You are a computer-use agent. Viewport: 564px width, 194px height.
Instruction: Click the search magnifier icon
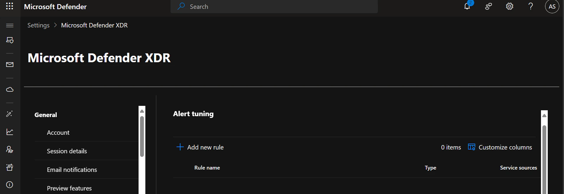pos(181,6)
